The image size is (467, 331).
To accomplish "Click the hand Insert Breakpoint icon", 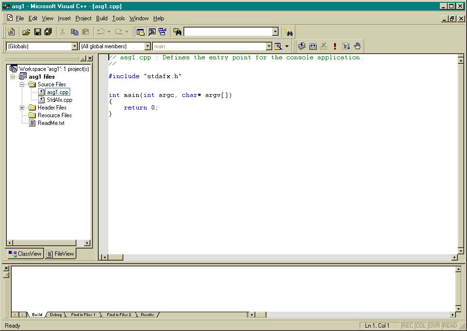I will tap(357, 46).
